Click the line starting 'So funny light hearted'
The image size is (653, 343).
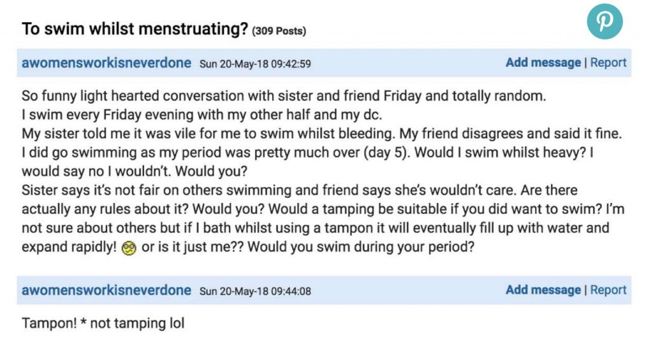click(284, 96)
